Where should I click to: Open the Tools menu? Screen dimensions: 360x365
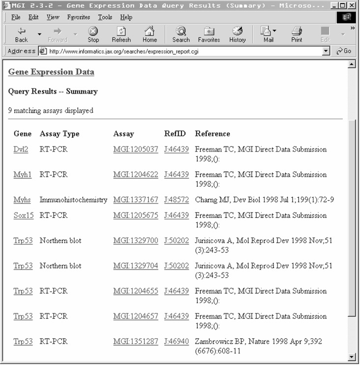click(x=105, y=17)
